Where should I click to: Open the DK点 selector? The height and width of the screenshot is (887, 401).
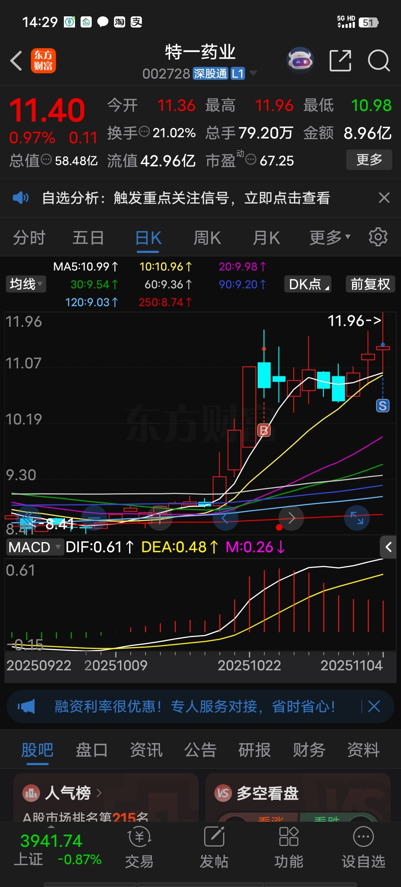[x=308, y=284]
